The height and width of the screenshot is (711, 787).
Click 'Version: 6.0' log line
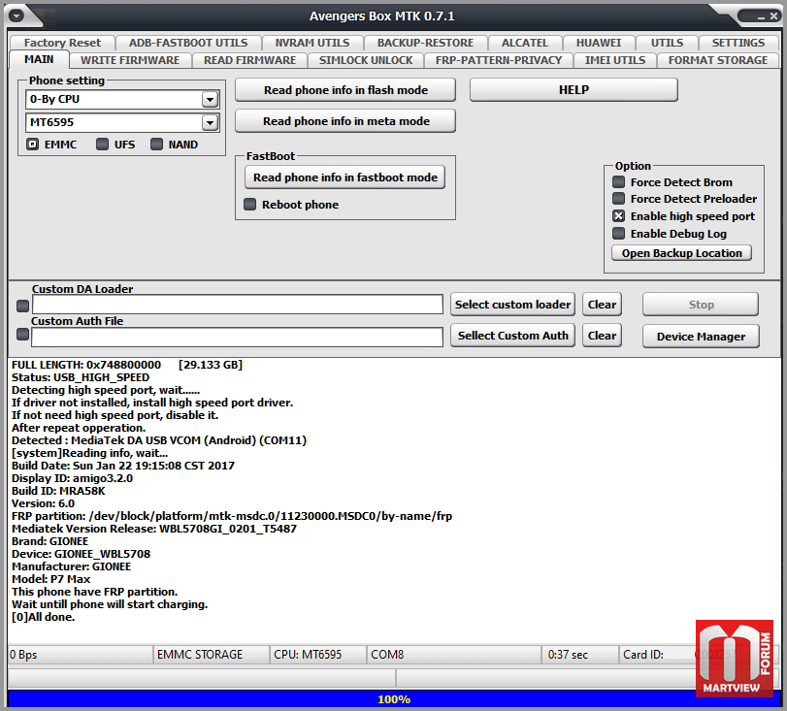click(x=43, y=503)
